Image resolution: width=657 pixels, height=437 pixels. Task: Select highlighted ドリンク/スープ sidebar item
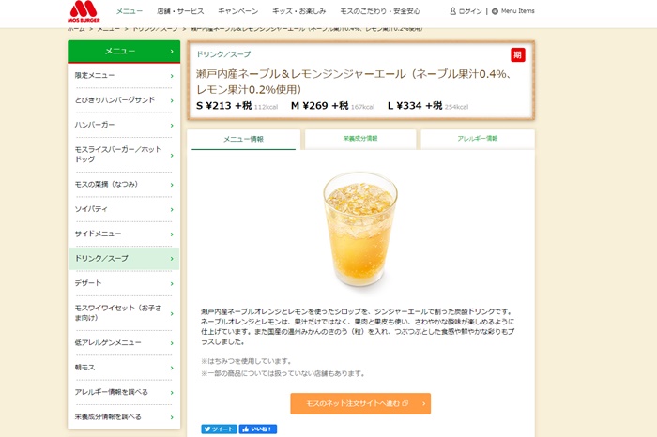coord(124,259)
